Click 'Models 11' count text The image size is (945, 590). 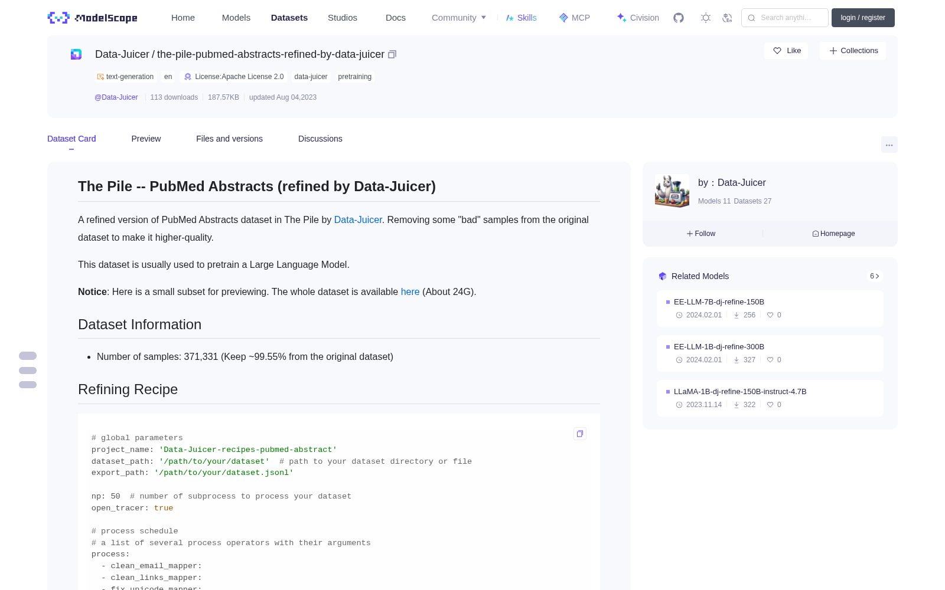(x=714, y=201)
